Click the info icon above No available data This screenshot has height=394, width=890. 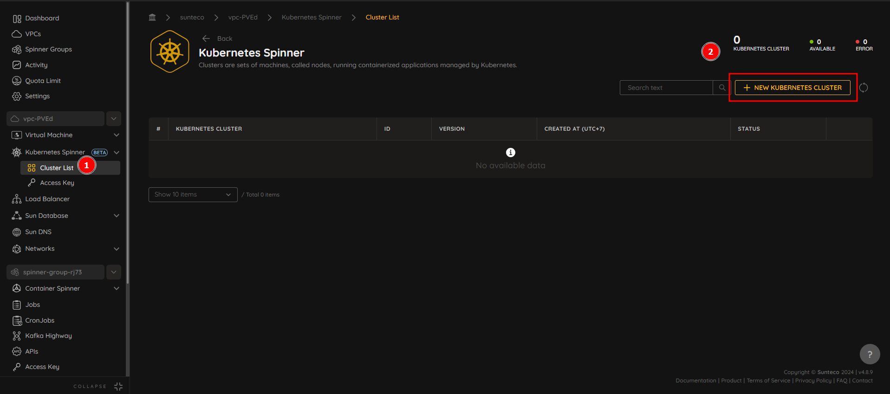511,153
